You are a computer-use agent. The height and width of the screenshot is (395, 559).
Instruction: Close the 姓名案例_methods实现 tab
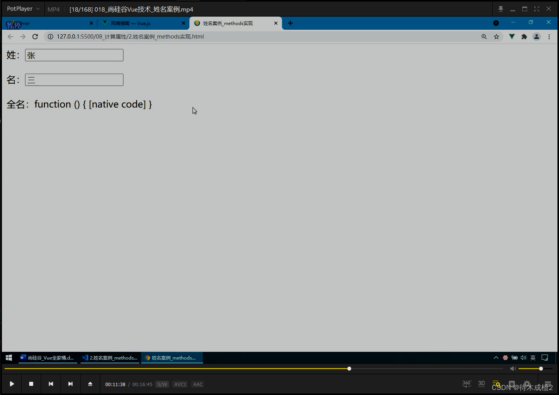276,23
